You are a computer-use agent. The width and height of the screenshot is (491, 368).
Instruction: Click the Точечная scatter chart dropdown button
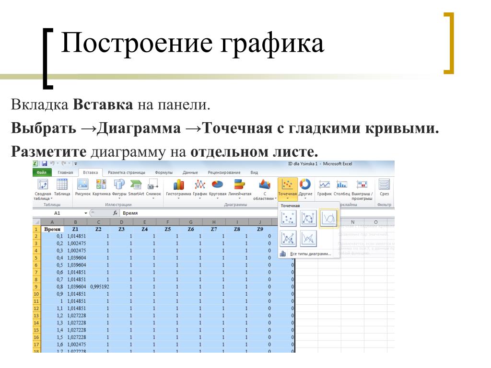pos(288,188)
